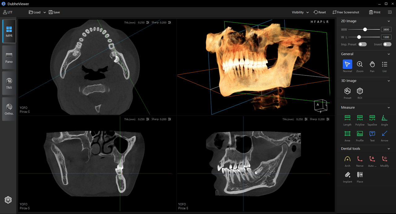Adjust axial view Sharp settings icon
Viewport: 396px width, 214px height.
coord(170,23)
